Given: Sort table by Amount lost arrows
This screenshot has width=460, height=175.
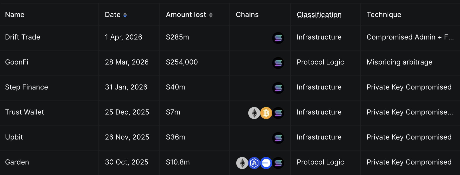Looking at the screenshot, I should point(211,15).
